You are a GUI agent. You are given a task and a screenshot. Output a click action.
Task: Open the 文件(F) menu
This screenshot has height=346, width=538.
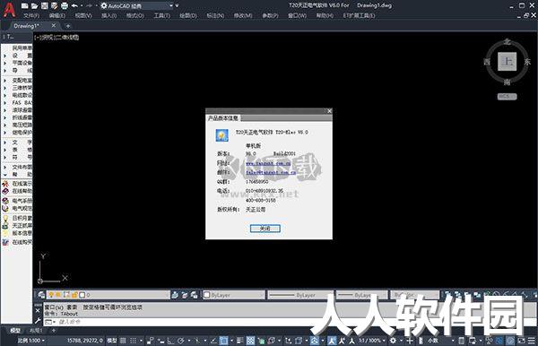pos(31,15)
